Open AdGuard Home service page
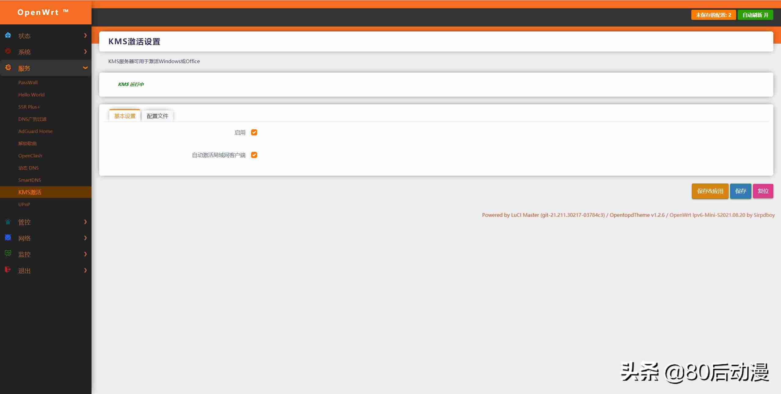 pos(35,131)
